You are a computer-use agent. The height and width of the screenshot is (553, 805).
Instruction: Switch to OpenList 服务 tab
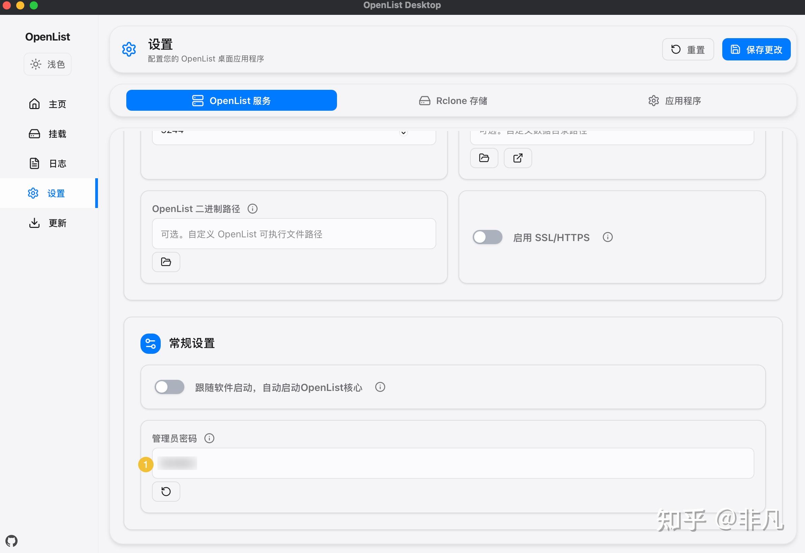click(x=232, y=101)
